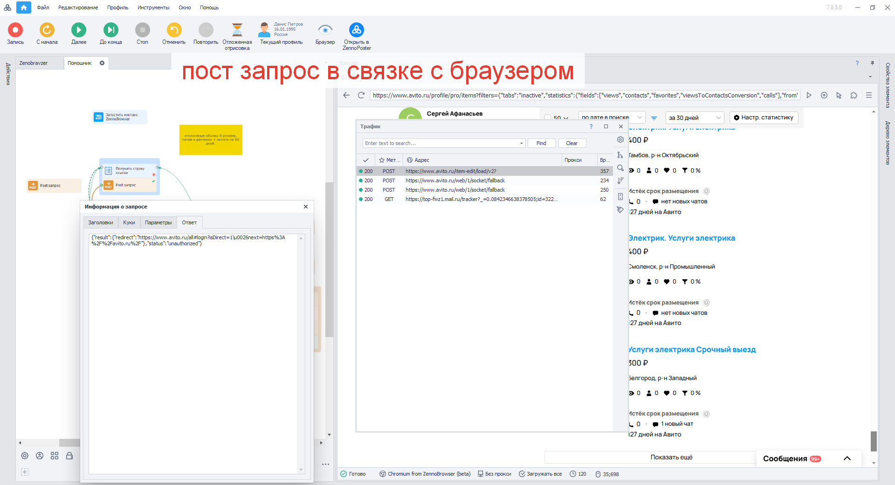Image resolution: width=895 pixels, height=485 pixels.
Task: Click Настр. статистику button
Action: tap(764, 118)
